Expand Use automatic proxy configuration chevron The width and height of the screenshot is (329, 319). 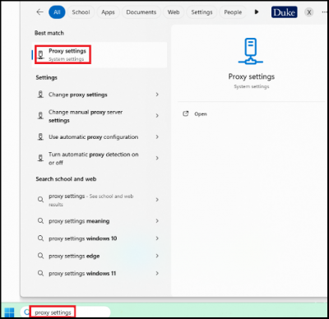157,136
